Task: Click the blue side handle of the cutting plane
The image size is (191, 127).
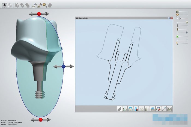Action: pyautogui.click(x=64, y=66)
